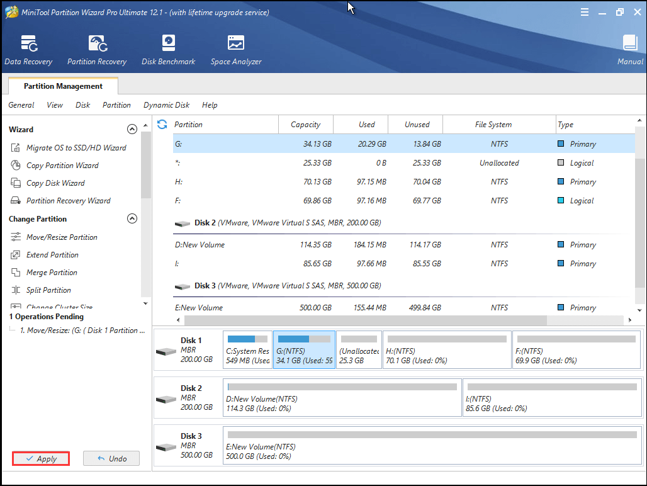Select the D:New Volume row

[403, 245]
